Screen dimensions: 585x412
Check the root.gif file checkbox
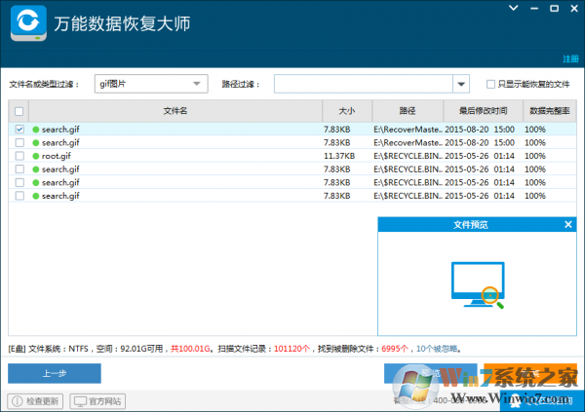19,156
